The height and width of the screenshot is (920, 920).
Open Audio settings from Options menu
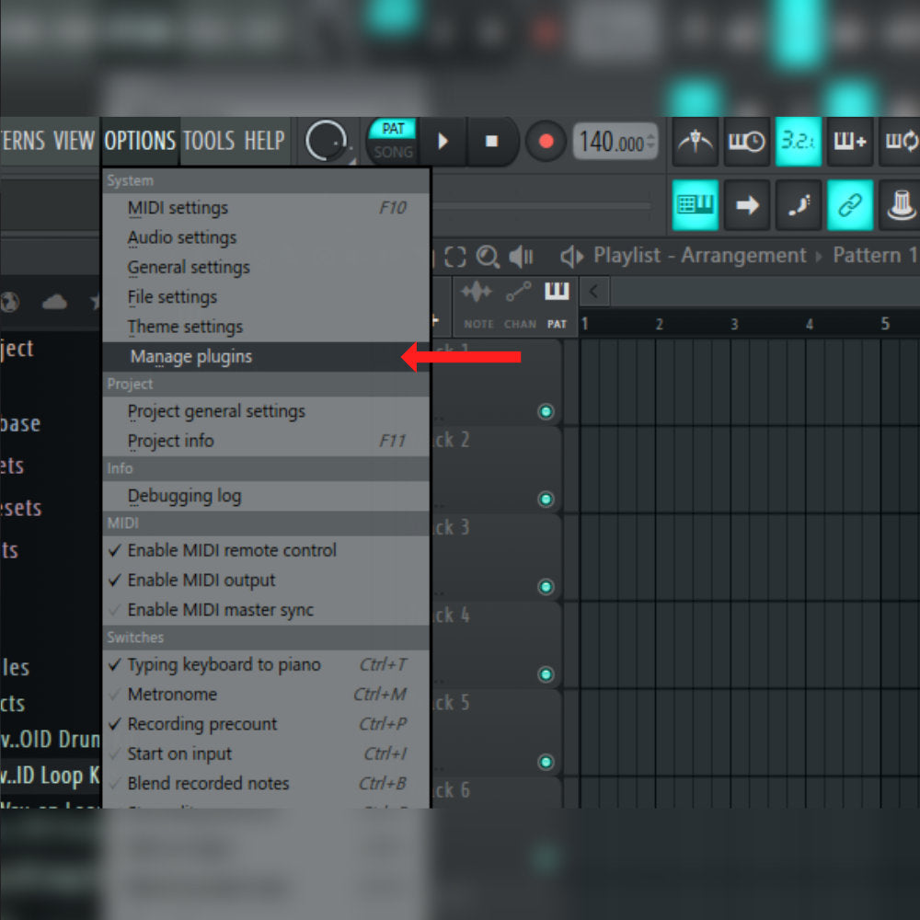pyautogui.click(x=182, y=237)
